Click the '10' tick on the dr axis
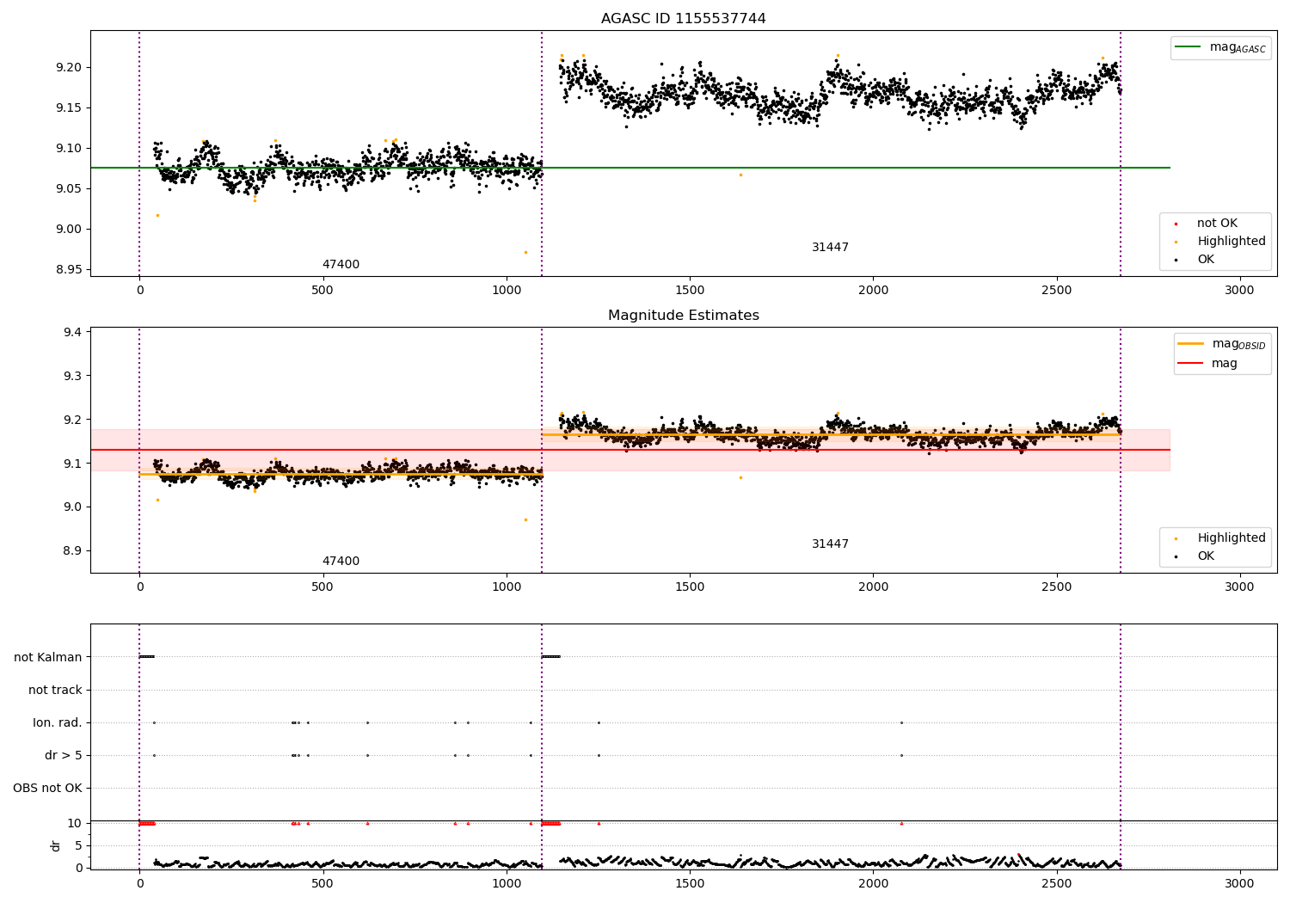 tap(75, 823)
